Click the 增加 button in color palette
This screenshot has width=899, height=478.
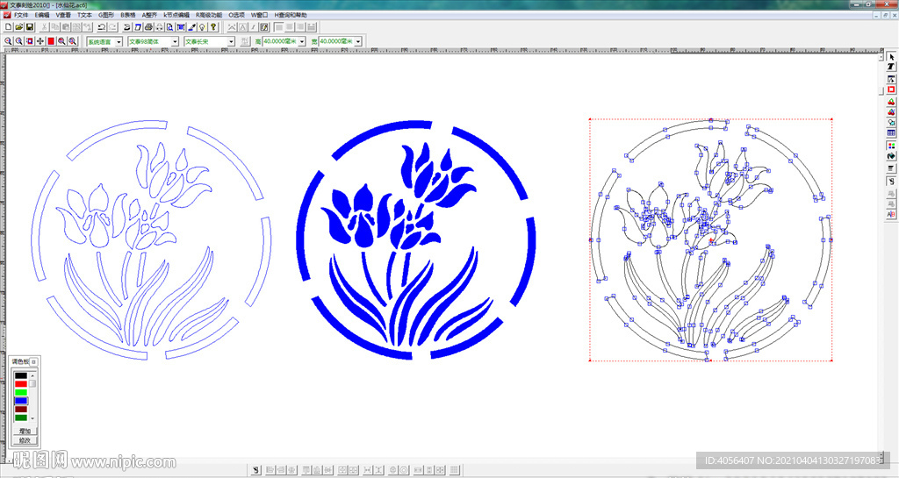[x=25, y=431]
